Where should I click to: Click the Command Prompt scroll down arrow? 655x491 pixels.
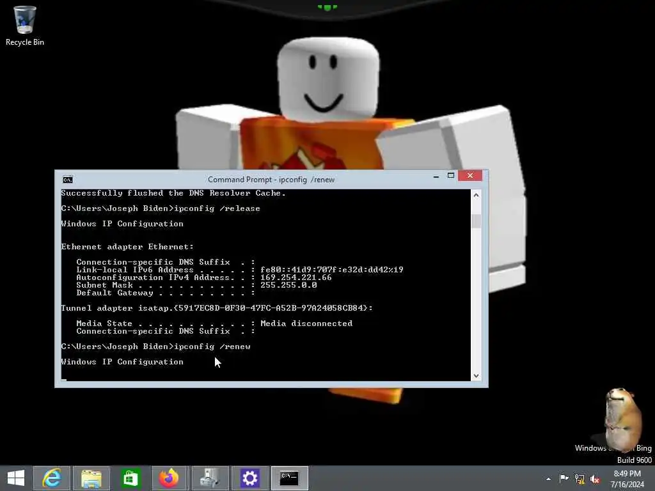click(x=476, y=376)
